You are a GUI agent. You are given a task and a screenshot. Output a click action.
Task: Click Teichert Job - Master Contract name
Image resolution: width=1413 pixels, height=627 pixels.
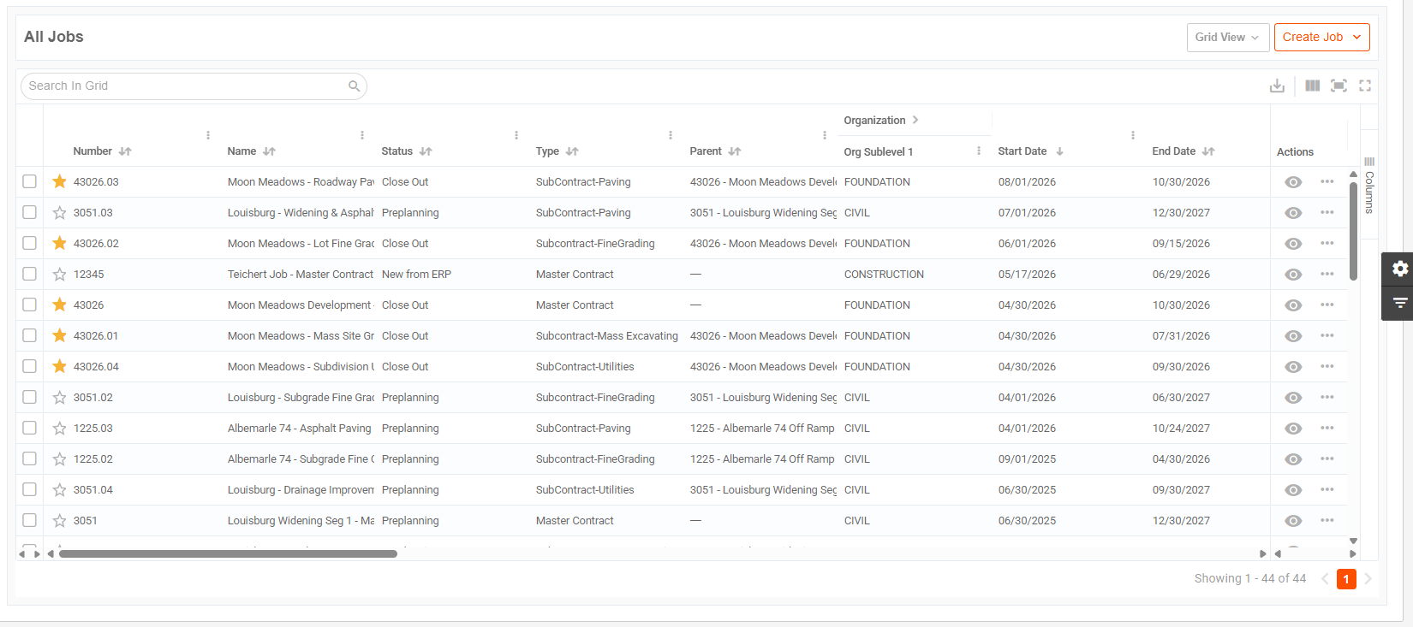coord(301,275)
